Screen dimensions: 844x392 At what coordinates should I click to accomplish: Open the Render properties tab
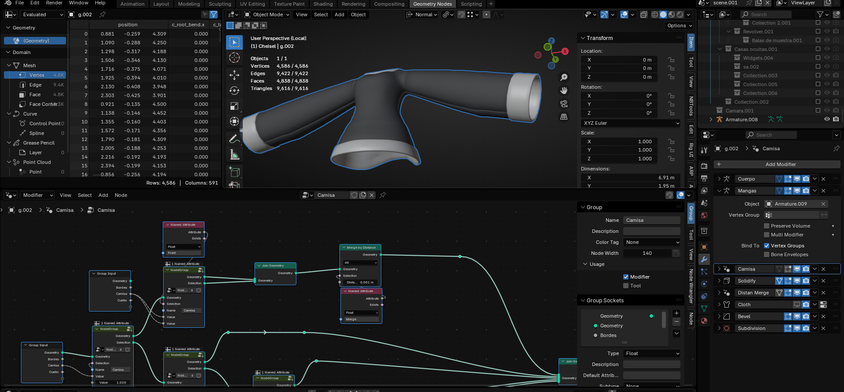click(x=704, y=166)
